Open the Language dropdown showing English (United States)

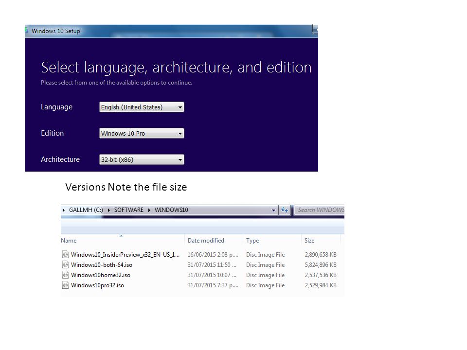tap(142, 107)
